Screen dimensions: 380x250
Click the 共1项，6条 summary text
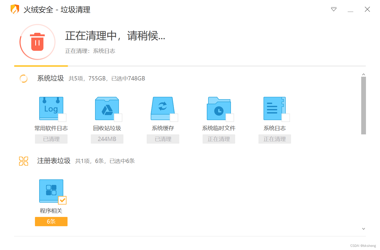pyautogui.click(x=105, y=161)
